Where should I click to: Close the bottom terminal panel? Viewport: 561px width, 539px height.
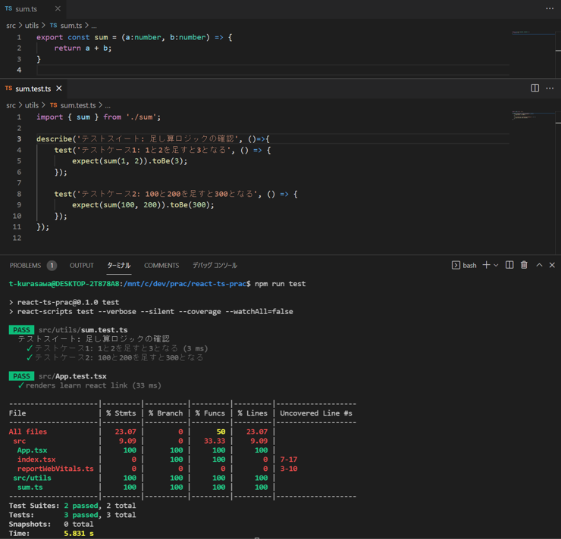coord(552,265)
